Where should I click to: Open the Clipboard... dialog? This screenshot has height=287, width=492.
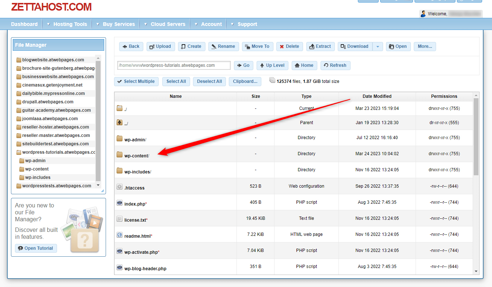coord(245,81)
